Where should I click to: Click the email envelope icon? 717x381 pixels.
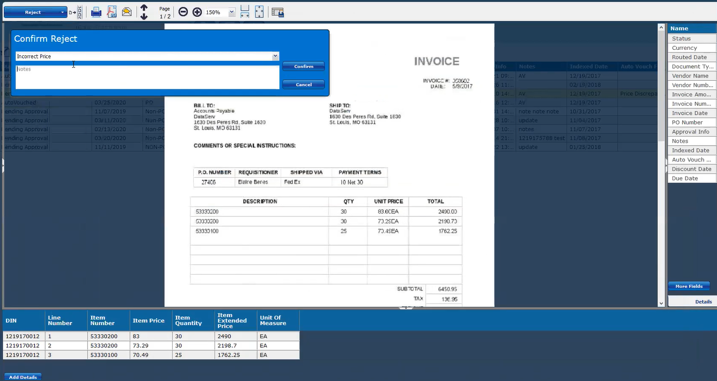click(x=126, y=12)
